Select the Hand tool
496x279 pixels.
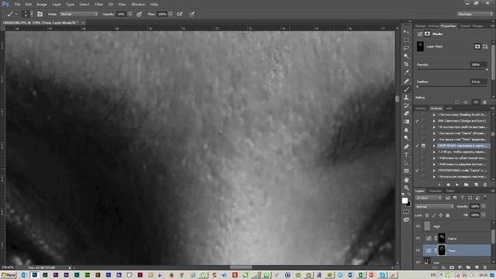(406, 180)
